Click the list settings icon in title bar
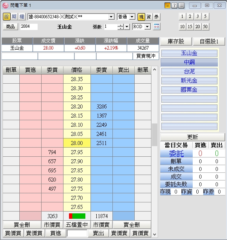 (x=181, y=5)
